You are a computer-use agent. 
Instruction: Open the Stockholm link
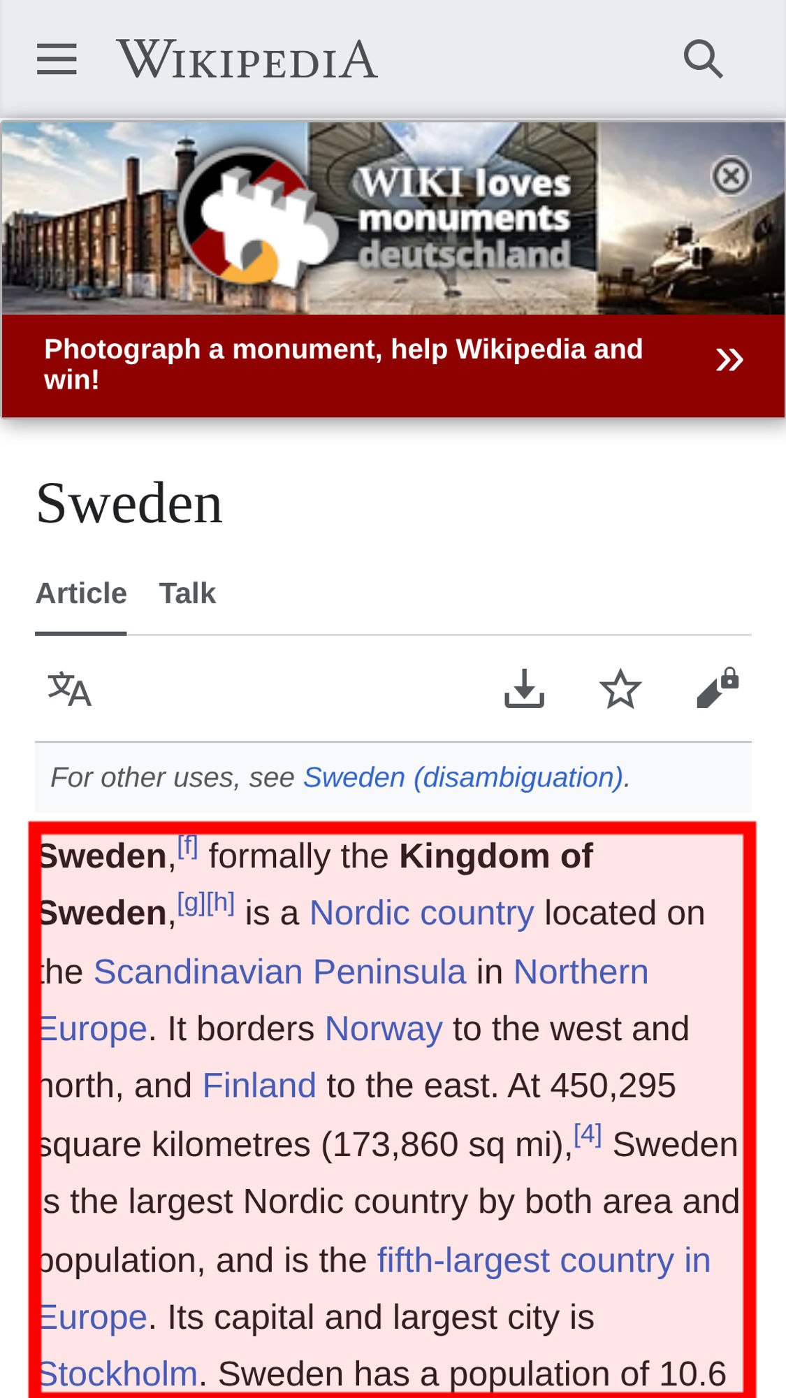pos(119,1374)
